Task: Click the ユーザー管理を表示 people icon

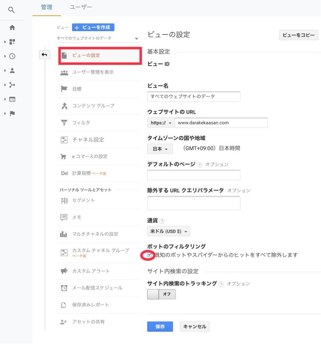Action: tap(64, 72)
